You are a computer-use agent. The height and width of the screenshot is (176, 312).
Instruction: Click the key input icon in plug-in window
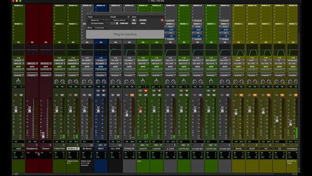(x=90, y=28)
